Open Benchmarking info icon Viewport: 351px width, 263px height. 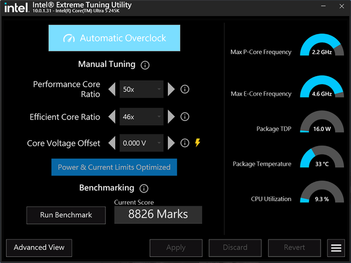click(144, 188)
